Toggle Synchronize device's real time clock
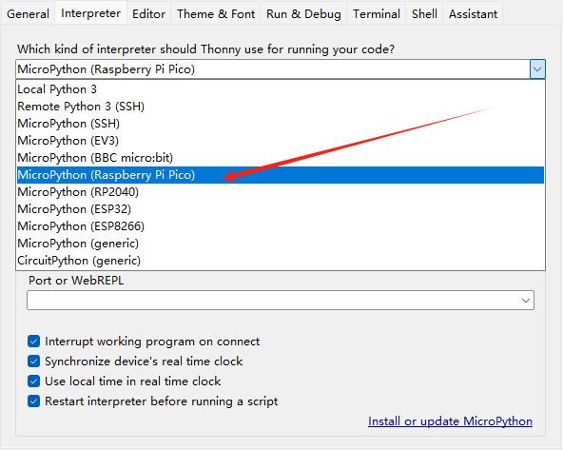 pos(33,361)
